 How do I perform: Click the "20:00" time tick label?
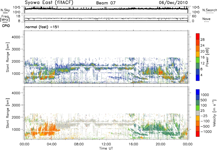(x=161, y=144)
